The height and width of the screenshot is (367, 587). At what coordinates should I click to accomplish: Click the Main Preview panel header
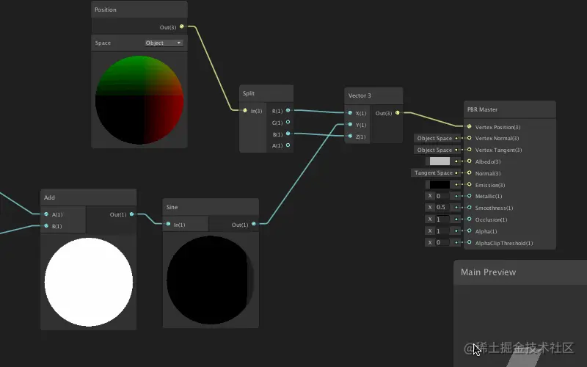(x=520, y=272)
